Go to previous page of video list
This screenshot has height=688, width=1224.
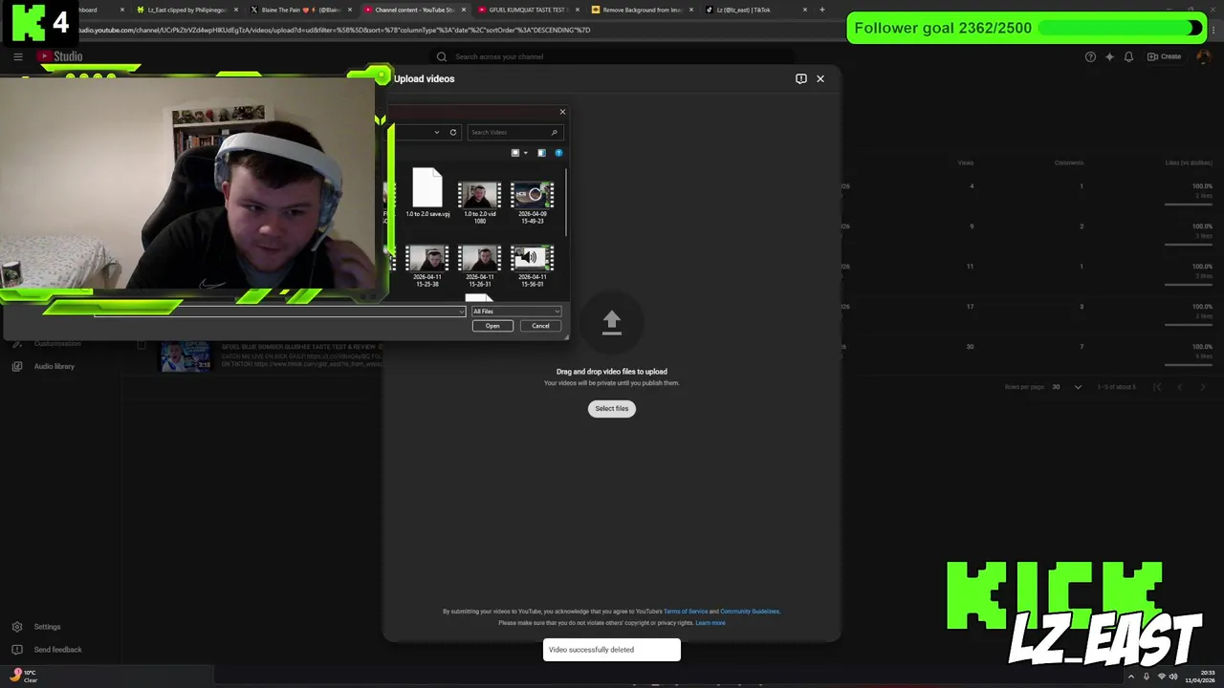tap(1180, 387)
